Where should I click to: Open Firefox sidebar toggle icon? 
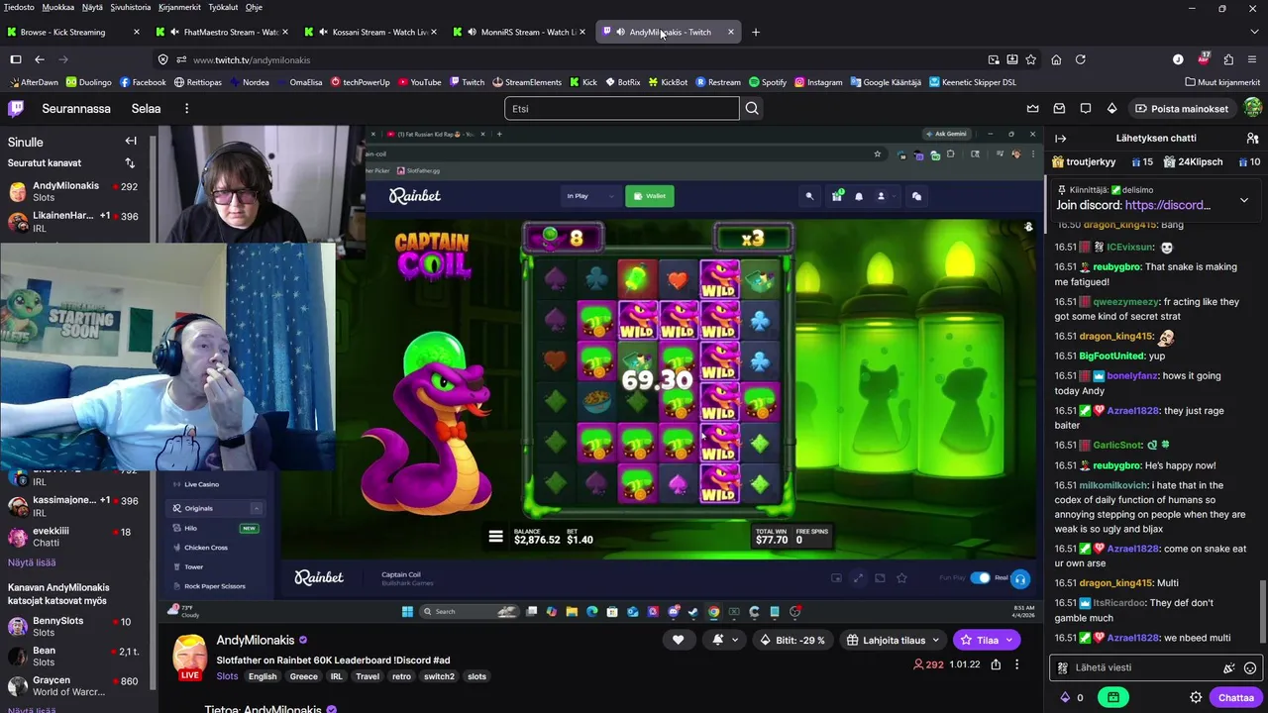point(16,59)
